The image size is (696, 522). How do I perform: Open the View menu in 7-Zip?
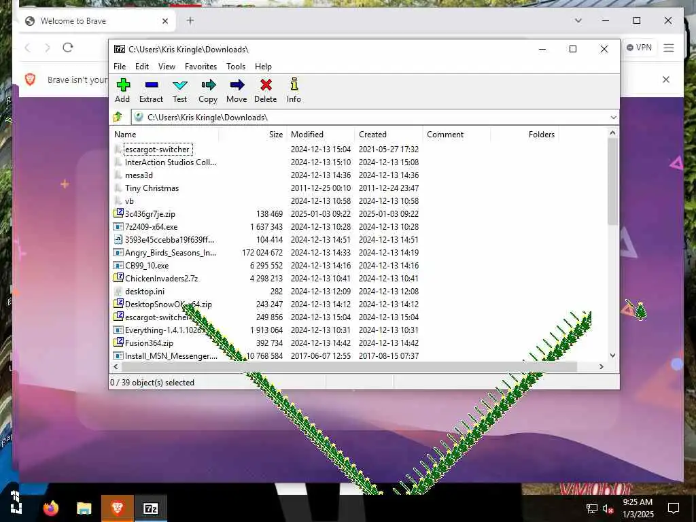167,67
